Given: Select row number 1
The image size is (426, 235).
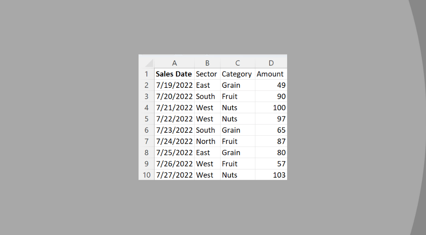Looking at the screenshot, I should pyautogui.click(x=147, y=74).
